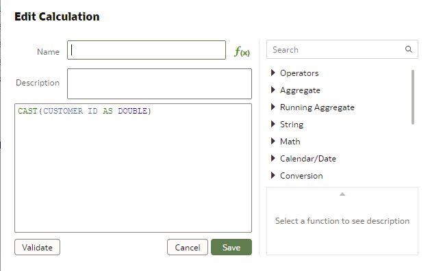Save the calculation
The height and width of the screenshot is (271, 430).
pyautogui.click(x=231, y=247)
